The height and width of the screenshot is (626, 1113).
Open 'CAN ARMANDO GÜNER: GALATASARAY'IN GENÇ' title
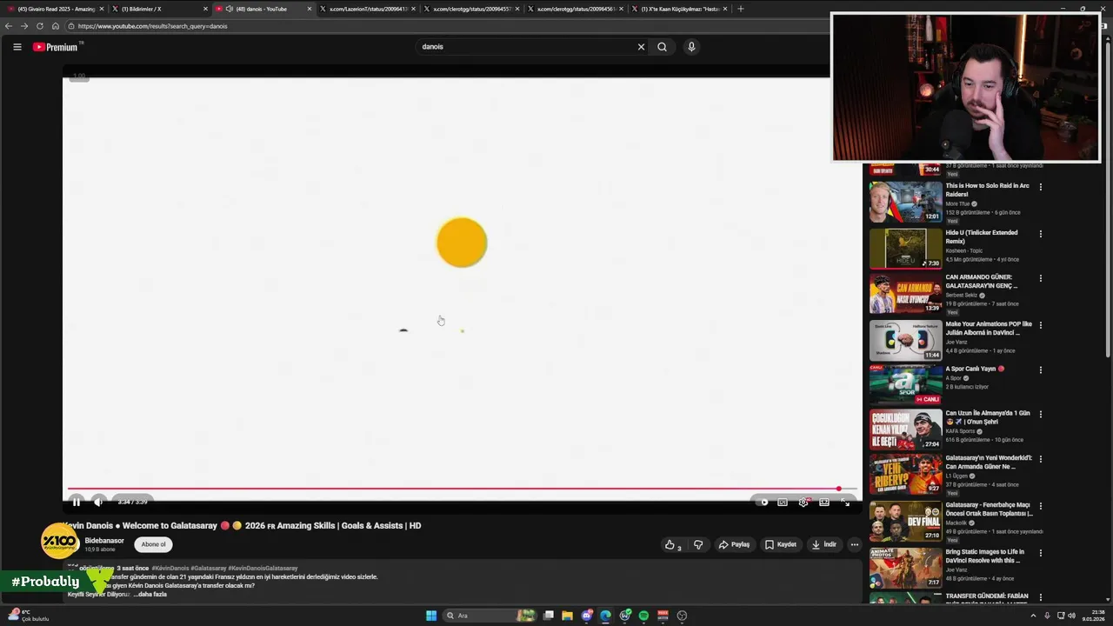(982, 281)
